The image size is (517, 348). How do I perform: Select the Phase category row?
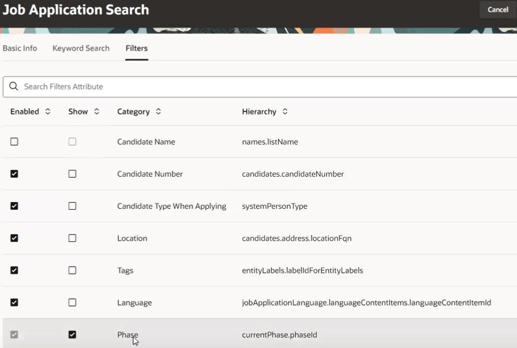tap(127, 335)
